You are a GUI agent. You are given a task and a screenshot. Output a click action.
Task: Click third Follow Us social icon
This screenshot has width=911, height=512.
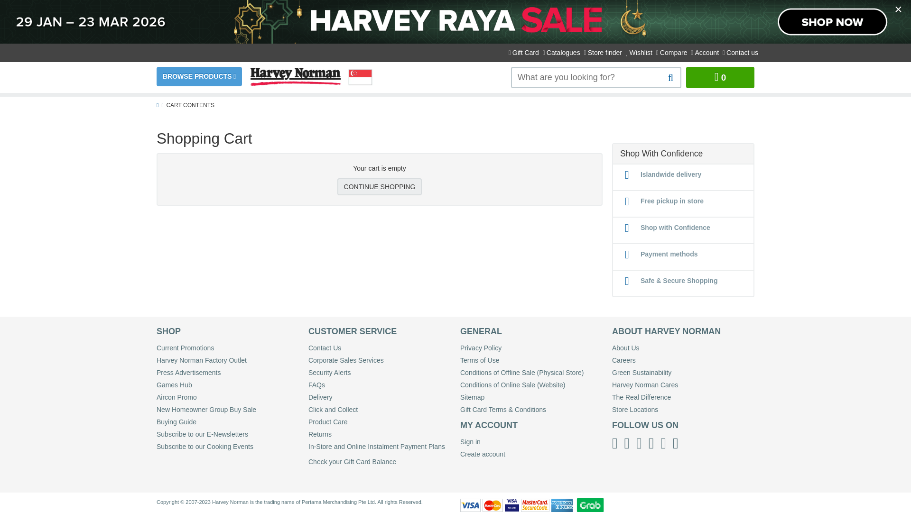point(639,443)
